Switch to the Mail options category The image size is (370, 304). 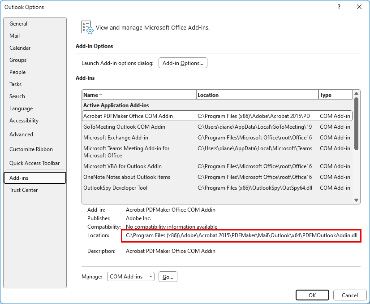coord(15,36)
